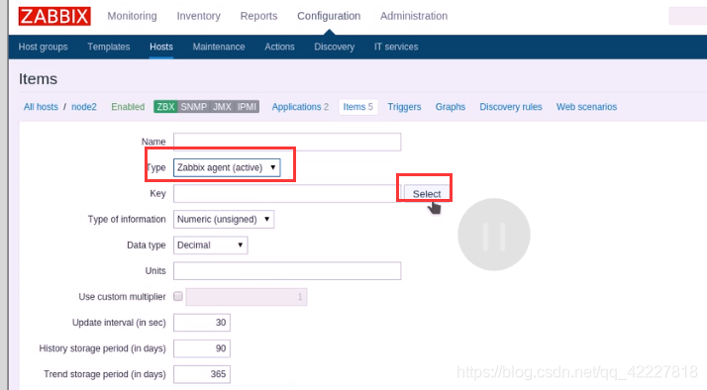Open the Items 5 tab
The image size is (707, 390).
[358, 107]
